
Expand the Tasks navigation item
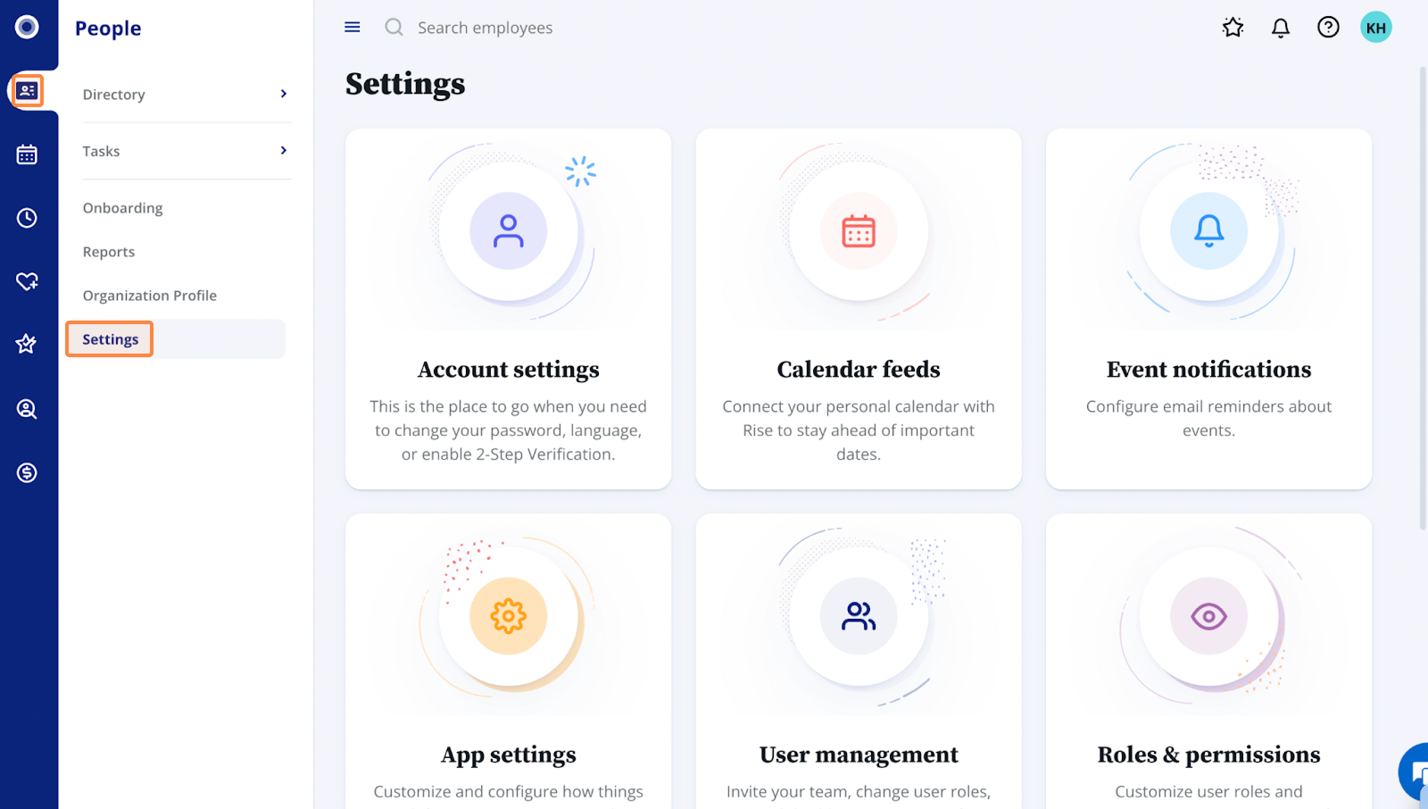283,150
